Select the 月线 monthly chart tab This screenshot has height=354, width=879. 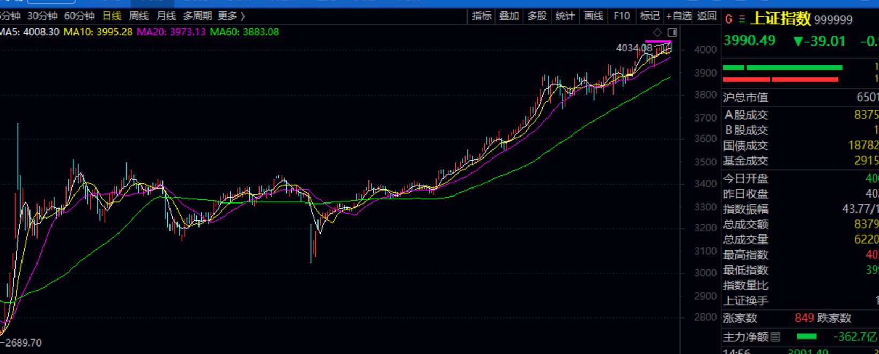tap(166, 16)
